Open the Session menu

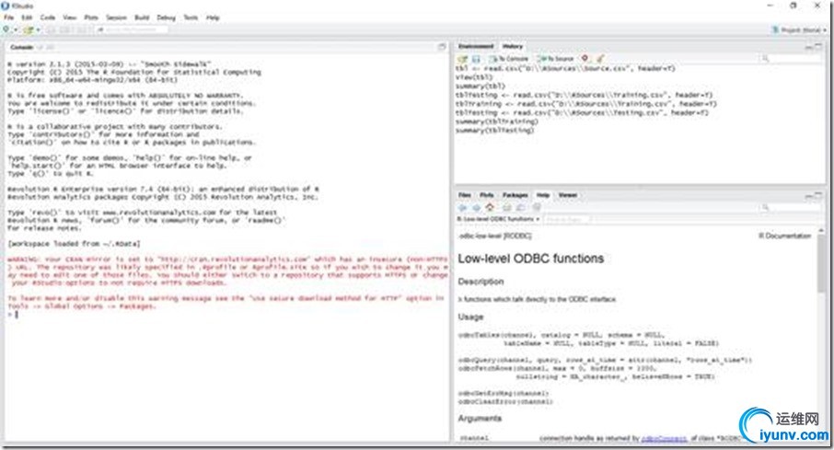[x=116, y=17]
